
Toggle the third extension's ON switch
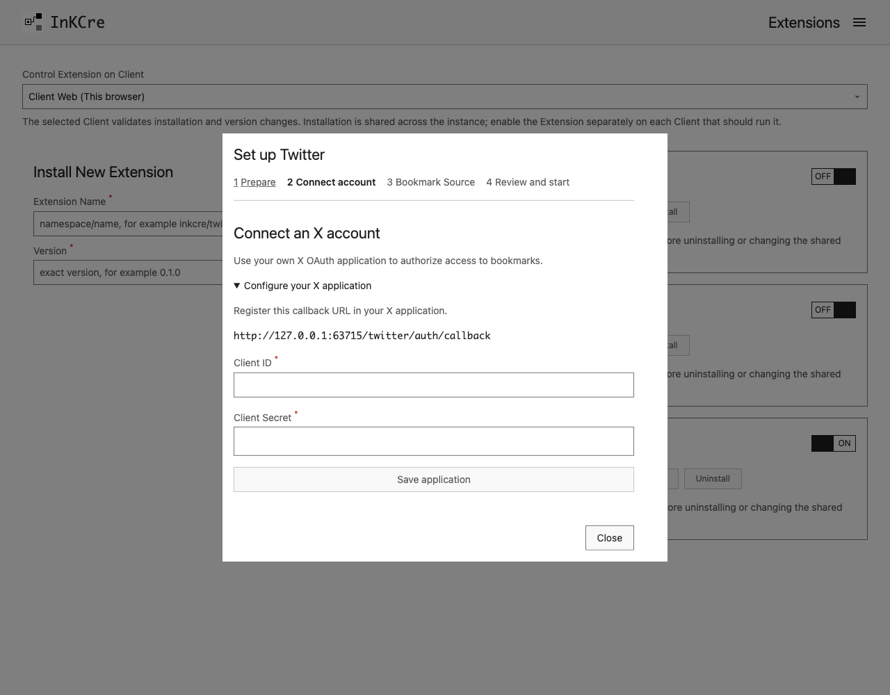click(834, 443)
